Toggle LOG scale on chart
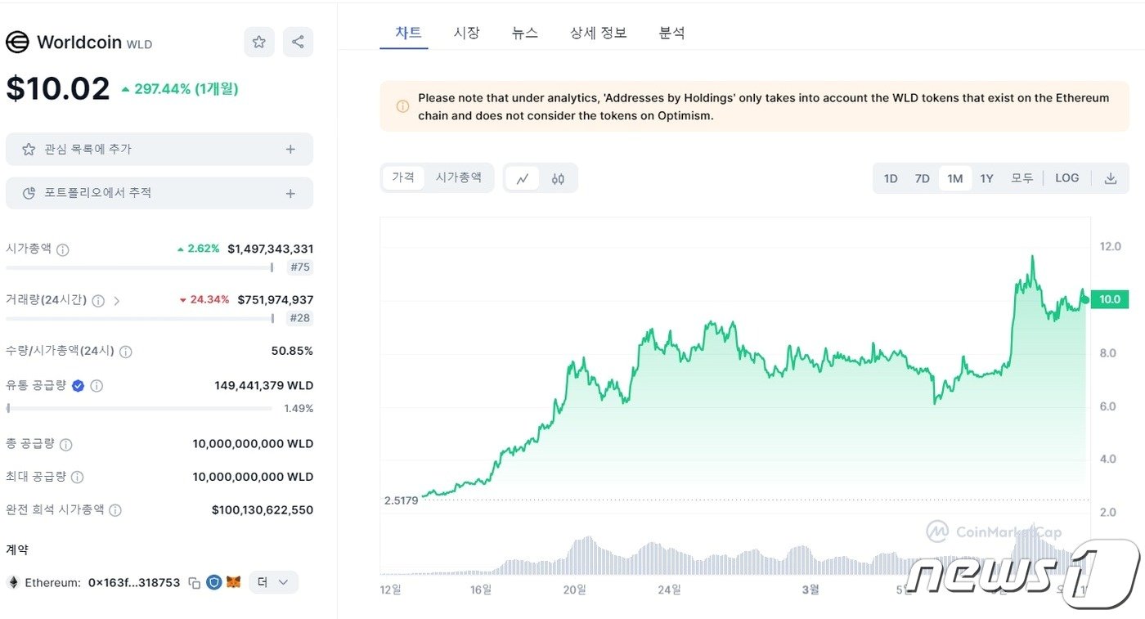The height and width of the screenshot is (619, 1145). coord(1067,178)
